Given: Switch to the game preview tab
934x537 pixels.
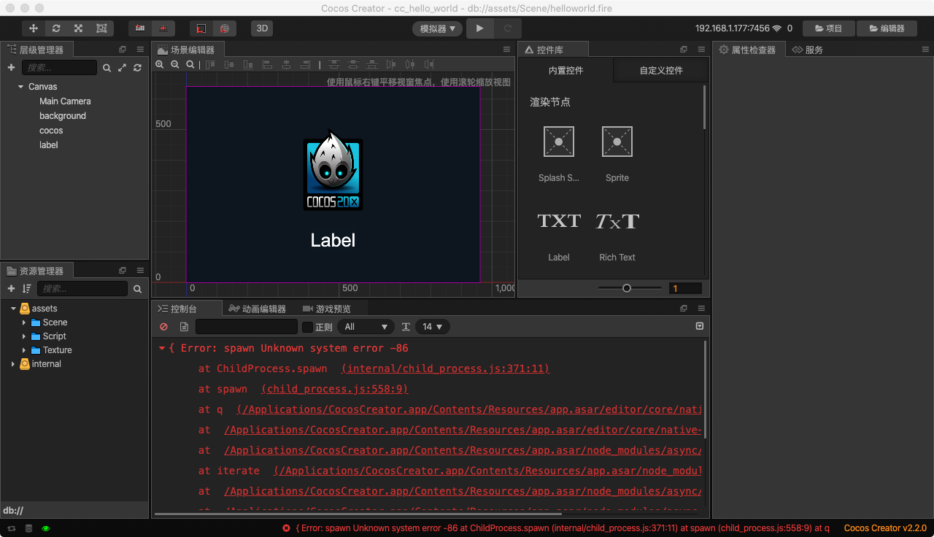Looking at the screenshot, I should tap(327, 309).
